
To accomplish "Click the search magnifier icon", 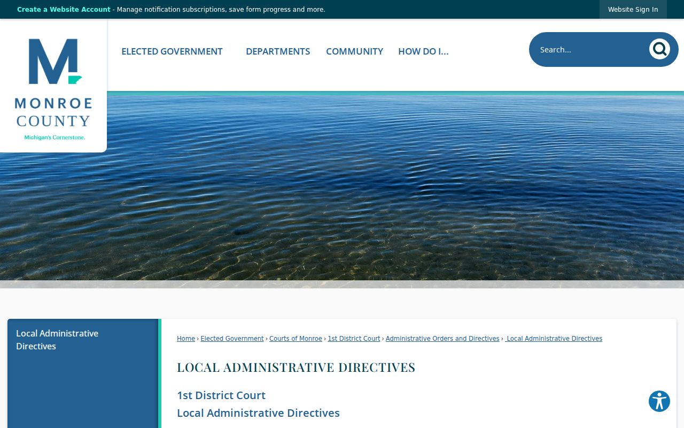I will coord(659,49).
